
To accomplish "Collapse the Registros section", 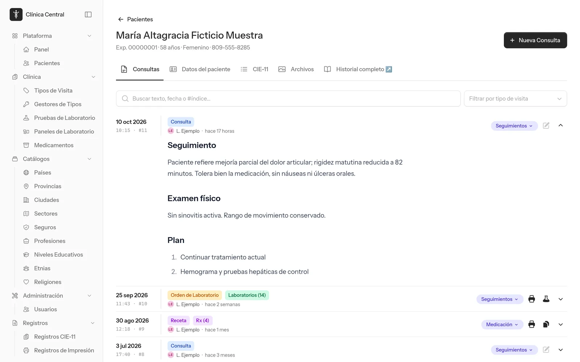I will pyautogui.click(x=92, y=323).
